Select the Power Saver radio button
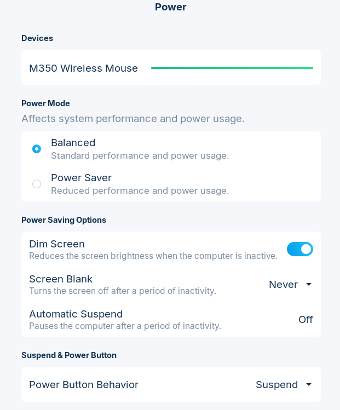 click(x=37, y=184)
